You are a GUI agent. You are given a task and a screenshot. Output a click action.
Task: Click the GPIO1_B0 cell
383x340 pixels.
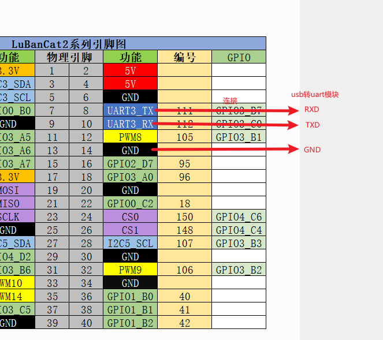pyautogui.click(x=130, y=296)
